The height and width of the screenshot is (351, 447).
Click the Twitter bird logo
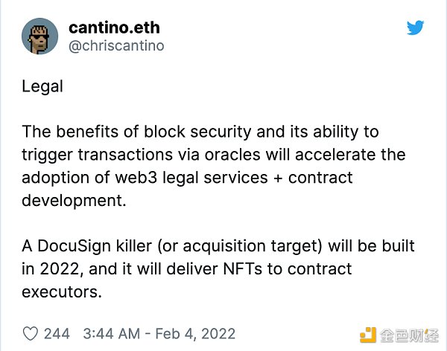416,28
